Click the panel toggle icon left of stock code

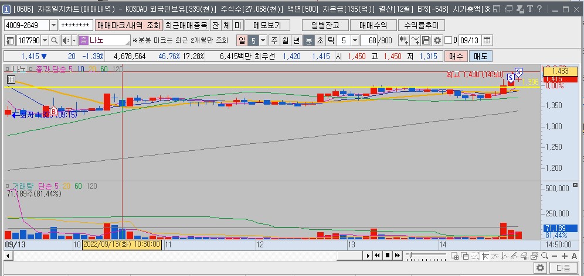pos(11,40)
